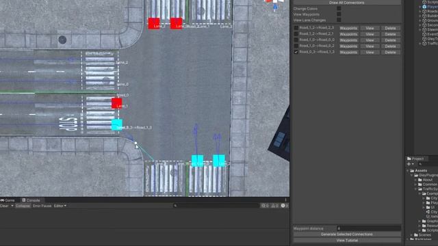Screen dimensions: 438x246
Task: Click the Project panel add plus button
Action: (x=409, y=164)
